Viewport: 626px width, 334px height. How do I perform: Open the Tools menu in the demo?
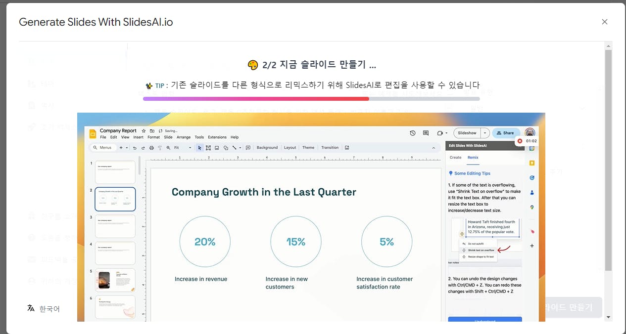(x=199, y=137)
